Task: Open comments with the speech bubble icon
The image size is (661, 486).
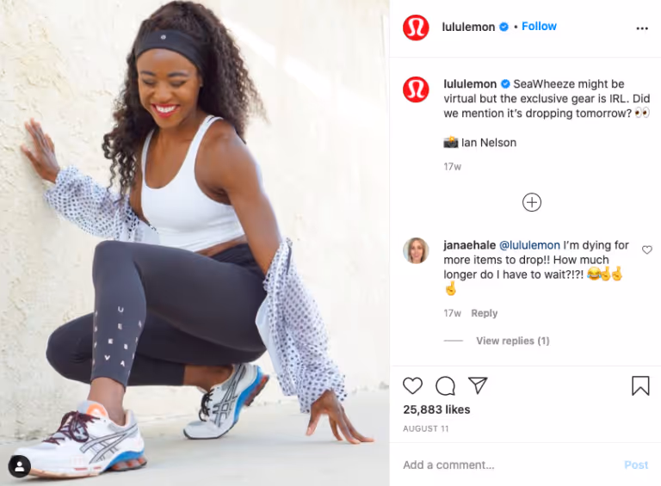Action: tap(445, 385)
